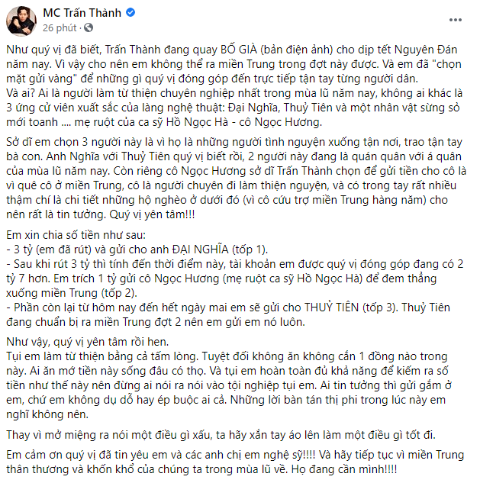Open the post's "26 phút" timestamp
Screen dimensions: 480x483
click(58, 28)
